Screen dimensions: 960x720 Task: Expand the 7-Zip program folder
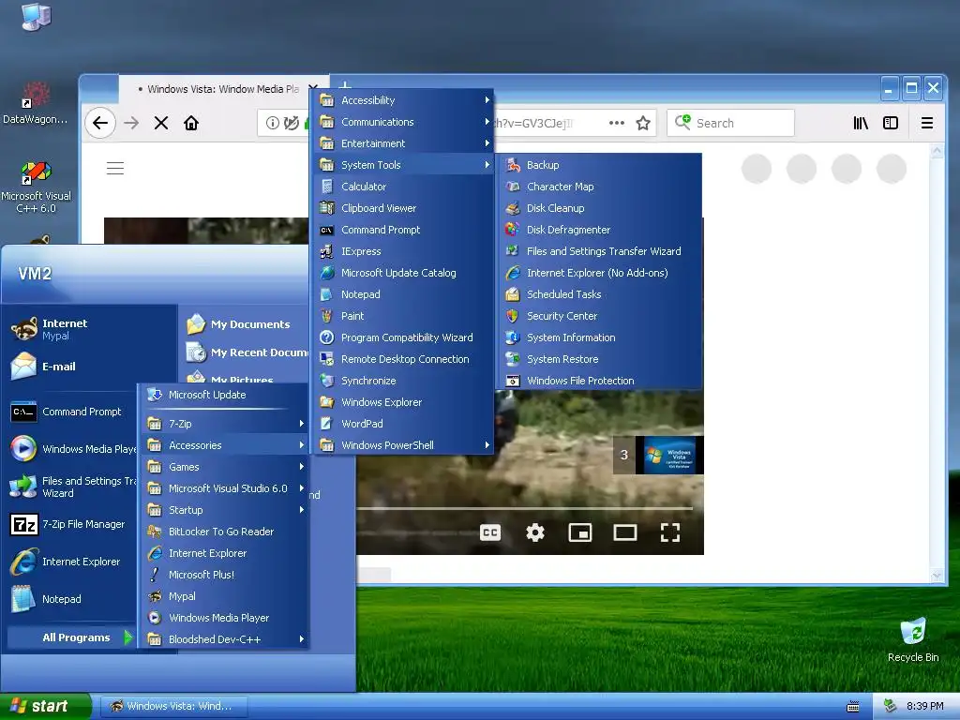coord(224,424)
